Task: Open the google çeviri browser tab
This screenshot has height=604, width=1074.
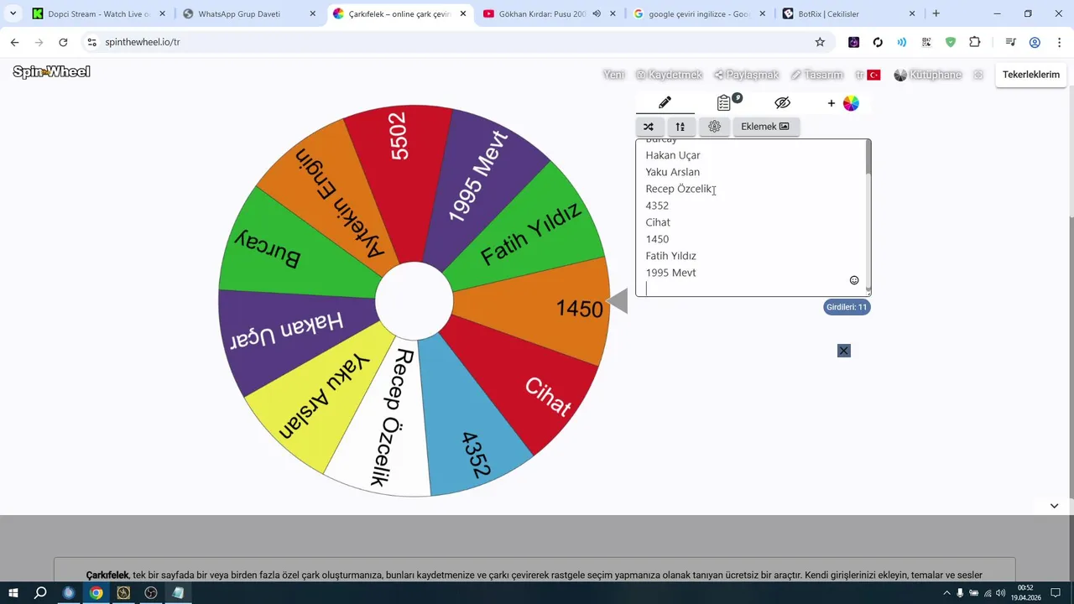Action: (699, 13)
